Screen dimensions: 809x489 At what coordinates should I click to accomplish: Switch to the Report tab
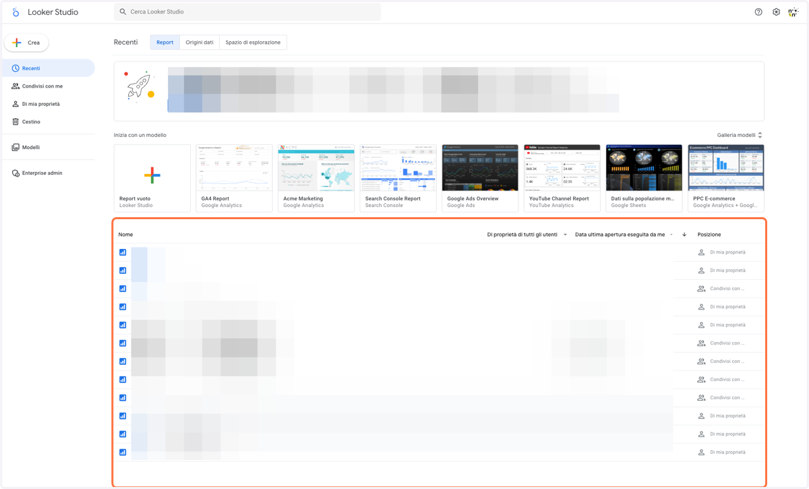click(x=165, y=42)
